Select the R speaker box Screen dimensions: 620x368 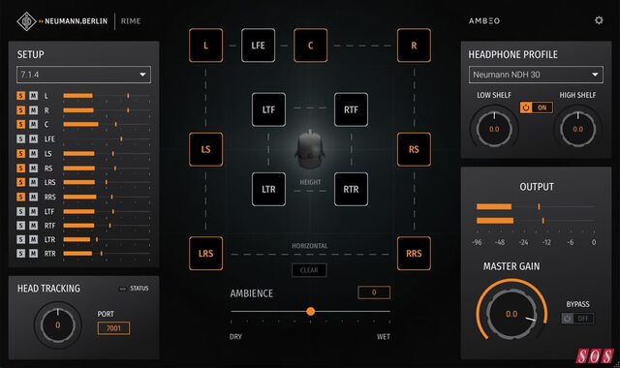(414, 46)
